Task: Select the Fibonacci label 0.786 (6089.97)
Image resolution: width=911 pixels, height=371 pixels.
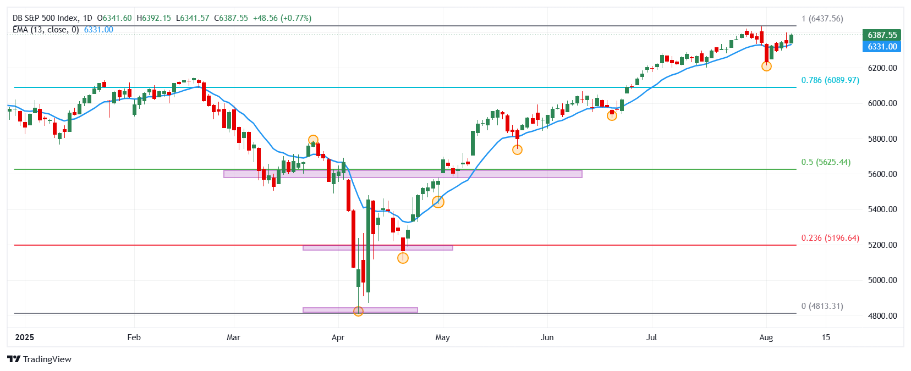Action: [x=830, y=80]
